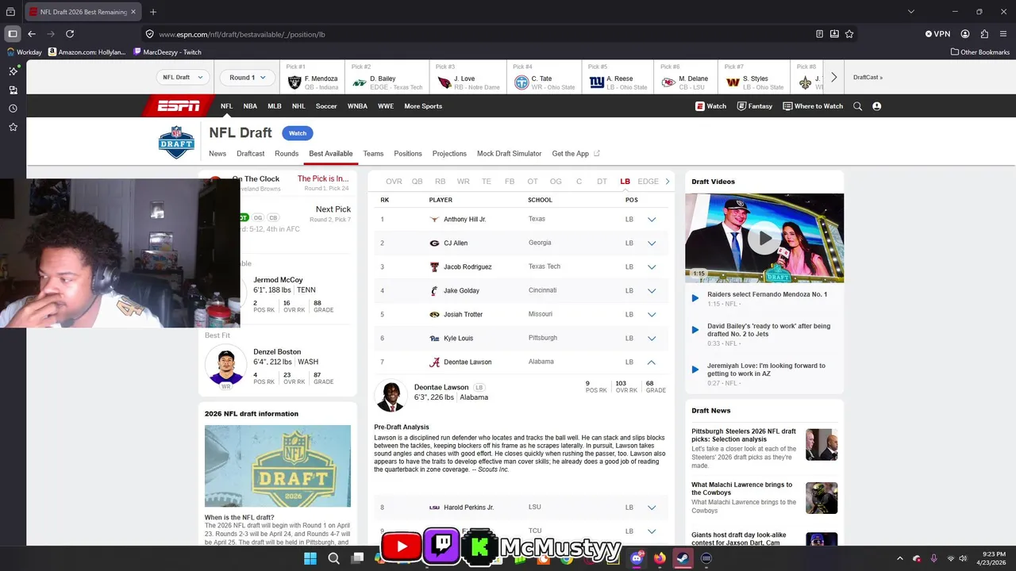The height and width of the screenshot is (571, 1016).
Task: Open What Malachi Lawrence brings to the Cowboys article
Action: tap(741, 489)
